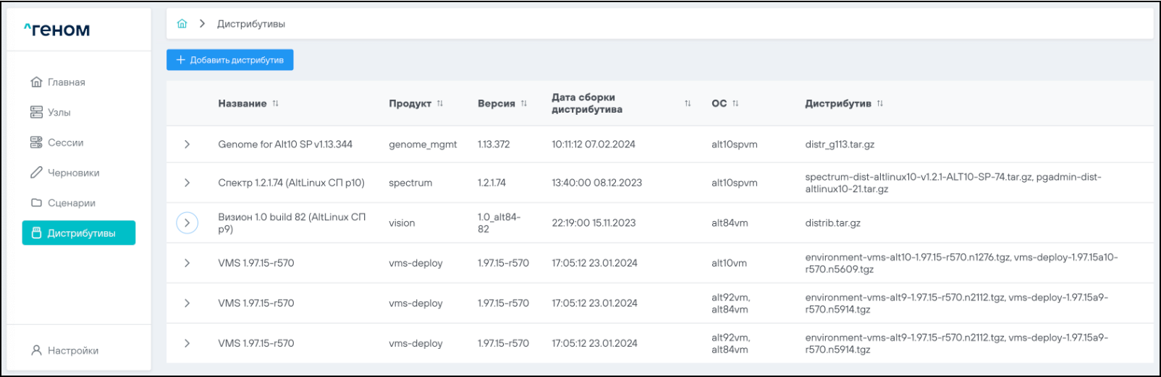Sort by Версия column sort icon
This screenshot has width=1161, height=377.
[524, 104]
